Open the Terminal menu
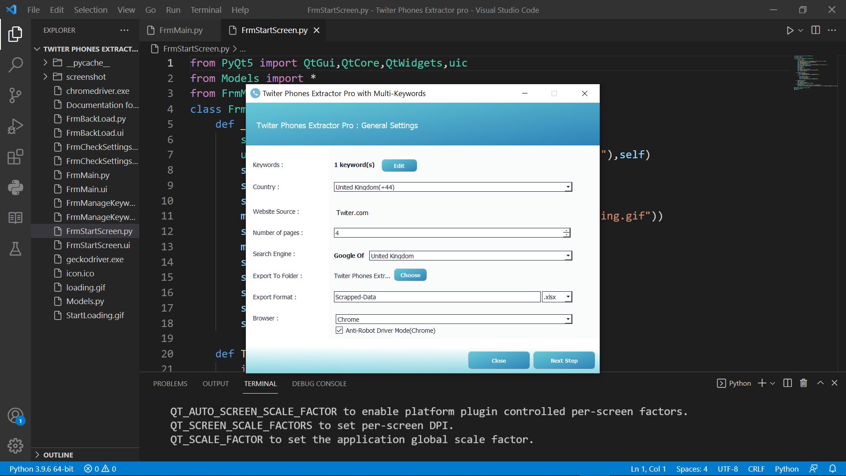Screen dimensions: 846x476 point(206,10)
